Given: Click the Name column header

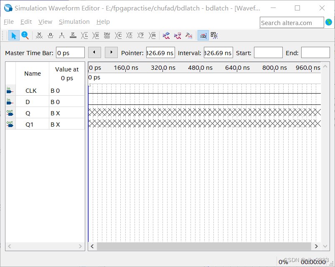Looking at the screenshot, I should pyautogui.click(x=33, y=74).
